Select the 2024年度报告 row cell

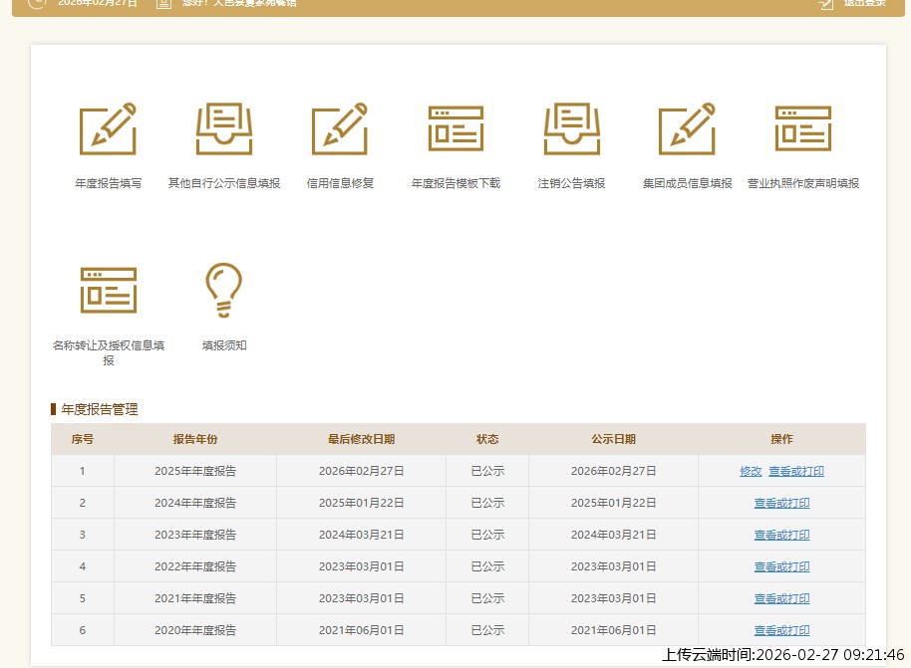(195, 503)
